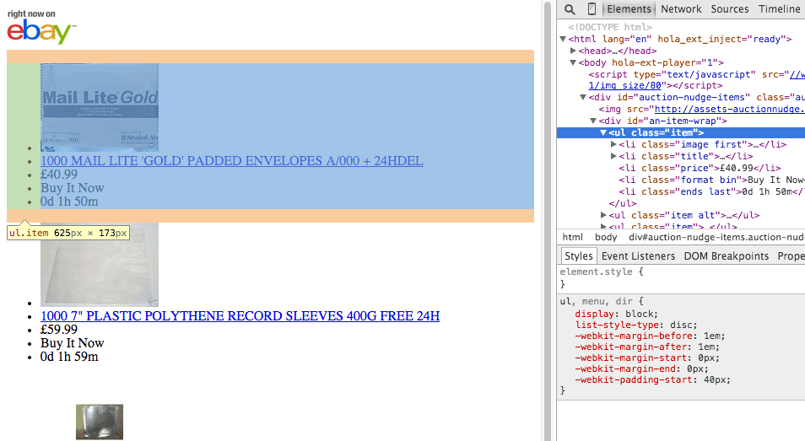
Task: Select the closing ul tag line
Action: 623,203
